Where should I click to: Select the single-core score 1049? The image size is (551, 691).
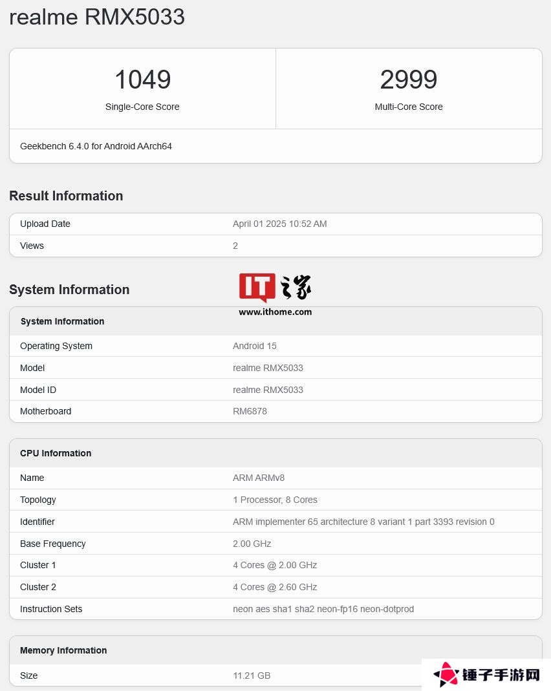click(x=142, y=80)
